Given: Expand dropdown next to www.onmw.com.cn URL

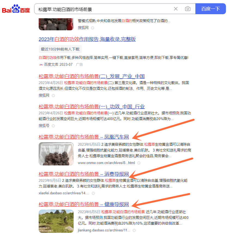Looking at the screenshot, I should (139, 163).
